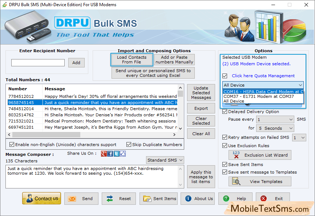Click the red X Exit icon
The width and height of the screenshot is (315, 216).
tap(263, 198)
